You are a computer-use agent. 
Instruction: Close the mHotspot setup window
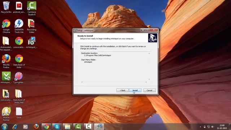click(154, 30)
